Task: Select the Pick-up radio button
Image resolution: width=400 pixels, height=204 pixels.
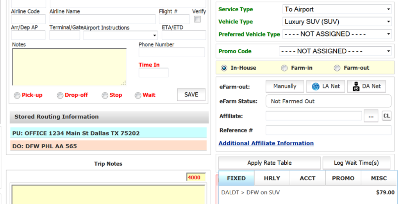Action: tap(17, 95)
